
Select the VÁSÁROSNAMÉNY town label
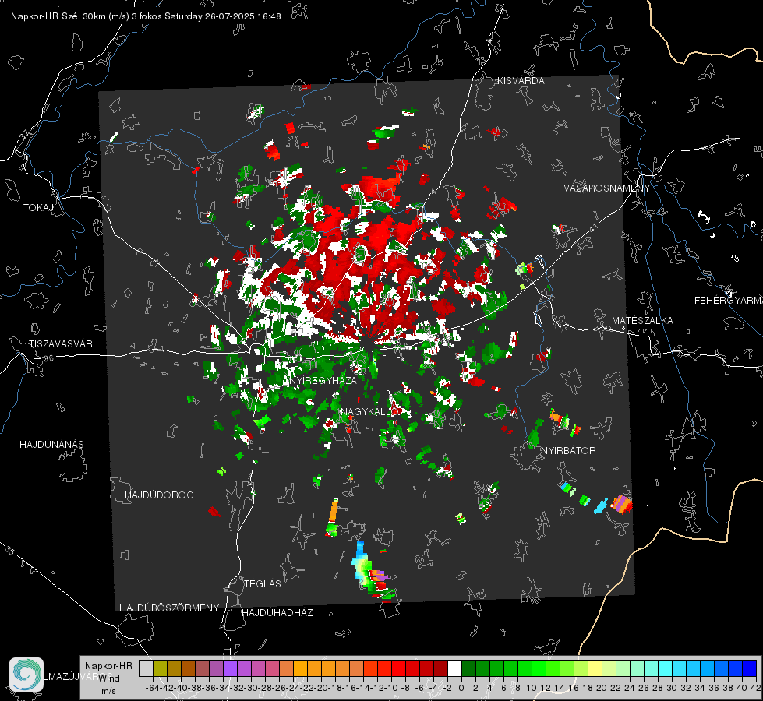click(607, 188)
